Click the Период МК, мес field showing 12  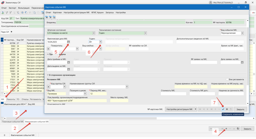click(x=98, y=94)
